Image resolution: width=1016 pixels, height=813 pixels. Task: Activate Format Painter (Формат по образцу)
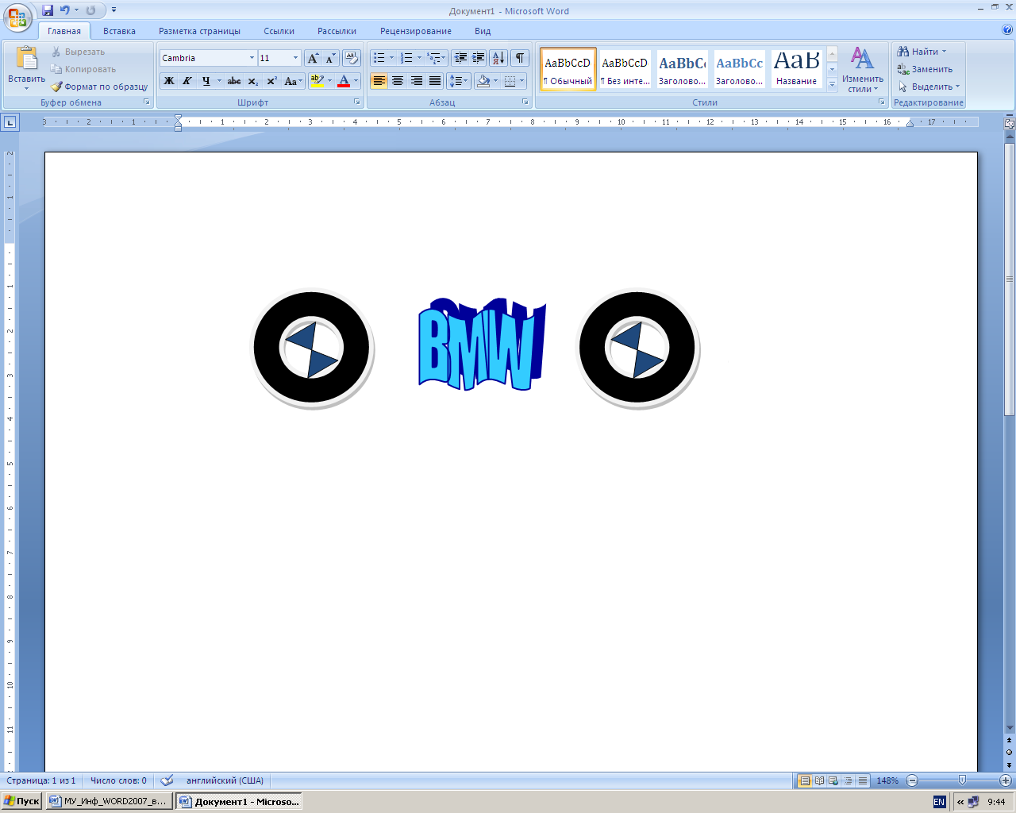click(99, 87)
